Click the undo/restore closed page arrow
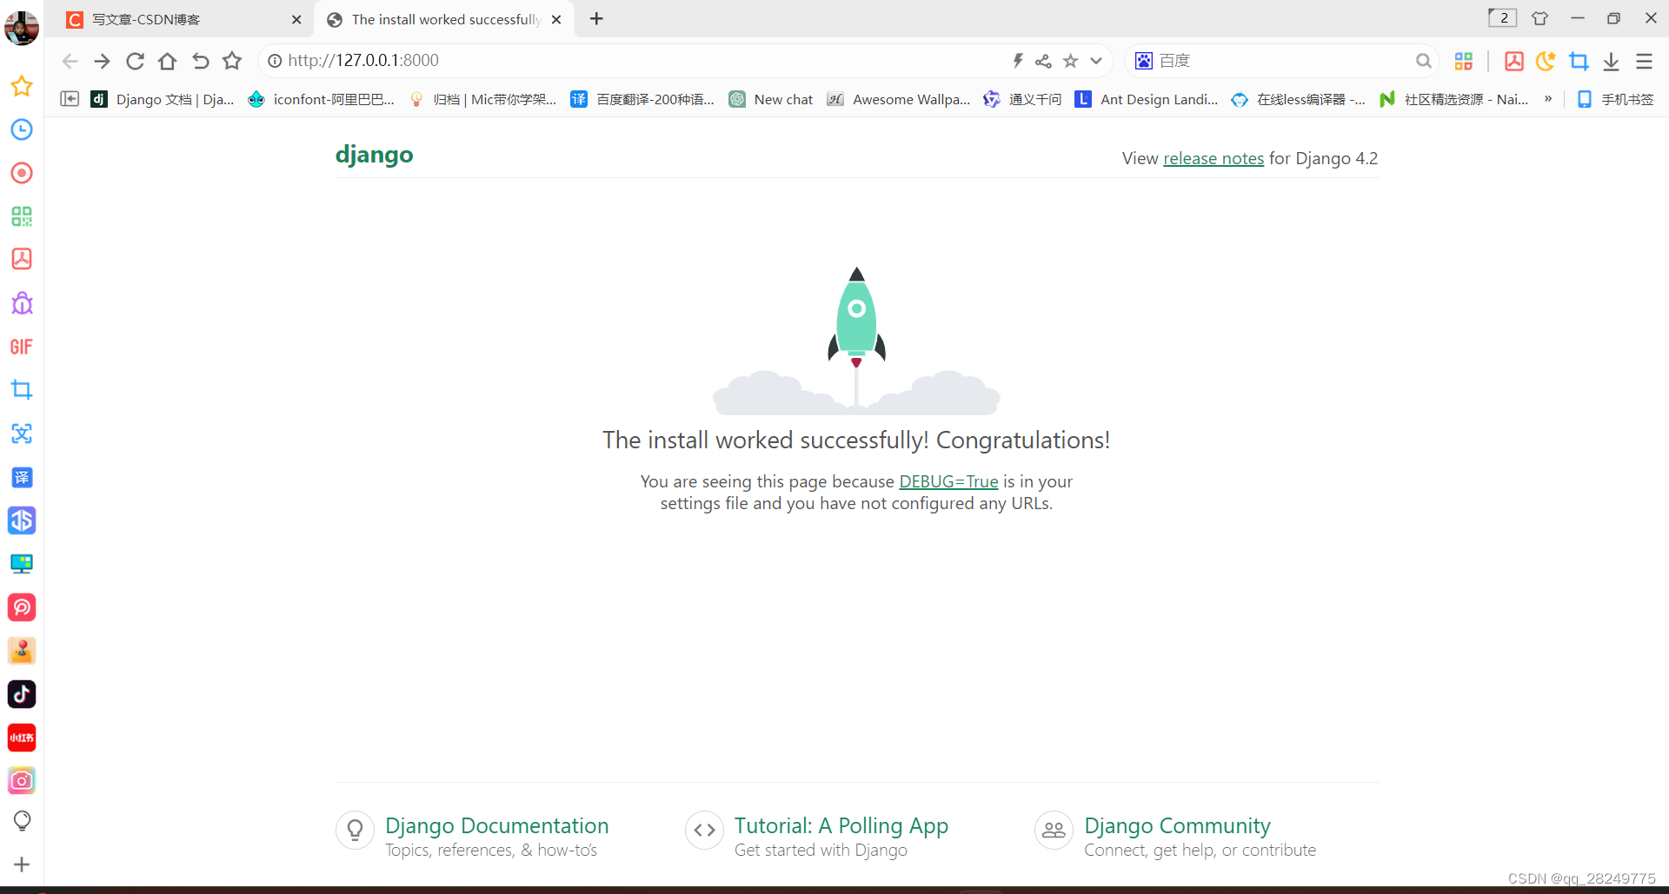The image size is (1669, 894). 200,61
